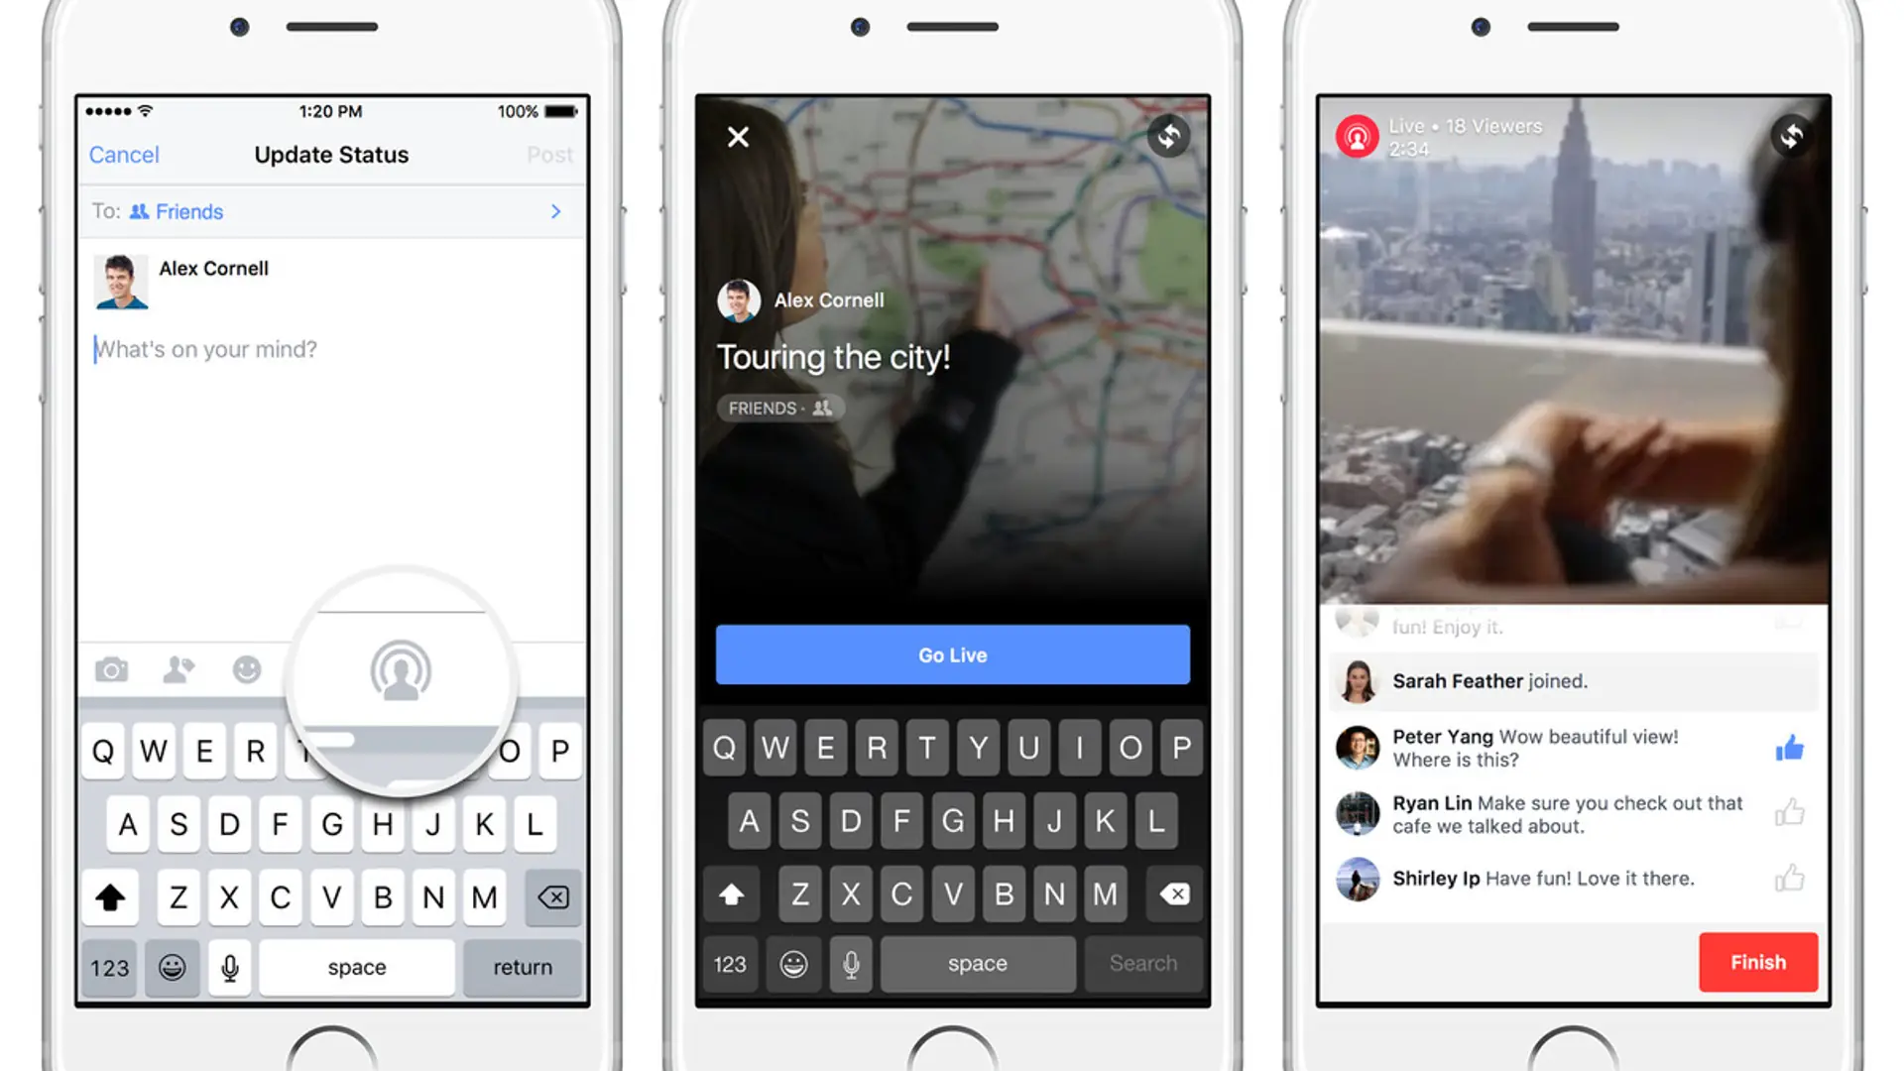Tap the tag people icon in composer
Viewport: 1904px width, 1071px height.
[179, 668]
